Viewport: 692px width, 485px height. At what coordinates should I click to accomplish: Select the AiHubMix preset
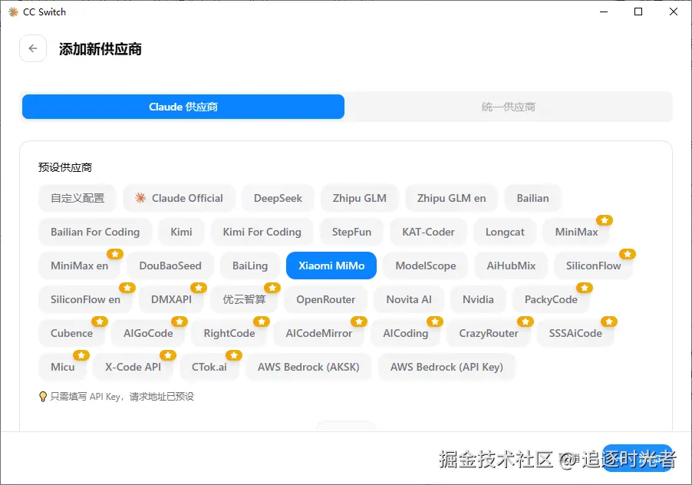tap(511, 266)
